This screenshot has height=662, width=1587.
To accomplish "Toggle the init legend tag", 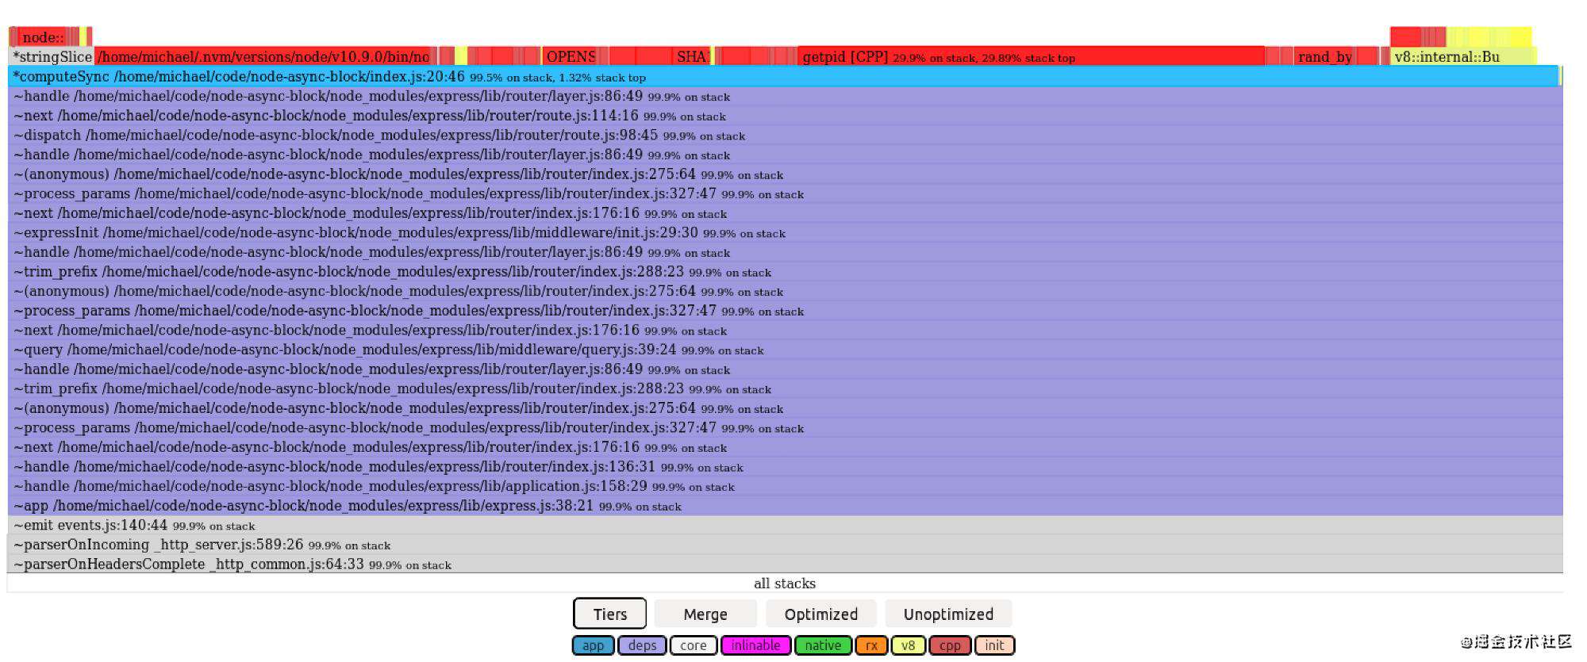I will 995,645.
